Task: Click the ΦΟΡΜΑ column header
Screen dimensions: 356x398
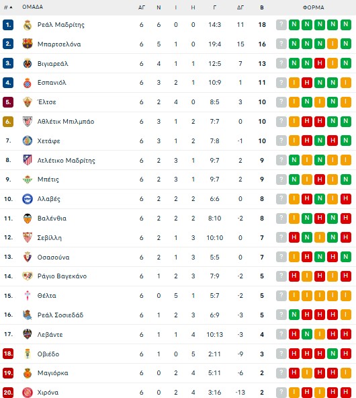Action: tap(314, 7)
